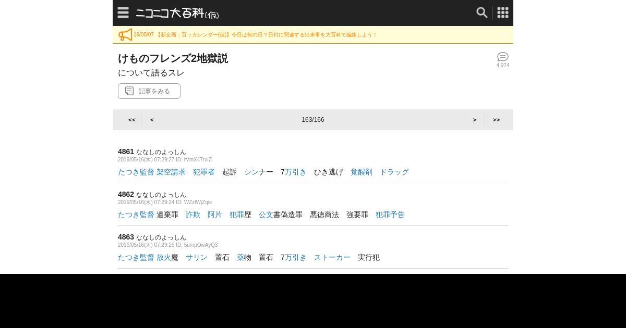626x328 pixels.
Task: Click the megaphone announcement icon
Action: [x=125, y=35]
